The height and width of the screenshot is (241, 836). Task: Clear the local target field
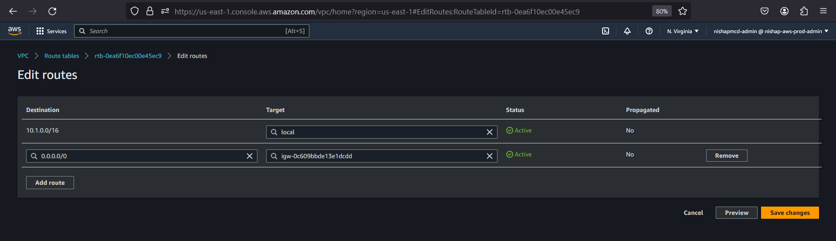coord(490,132)
